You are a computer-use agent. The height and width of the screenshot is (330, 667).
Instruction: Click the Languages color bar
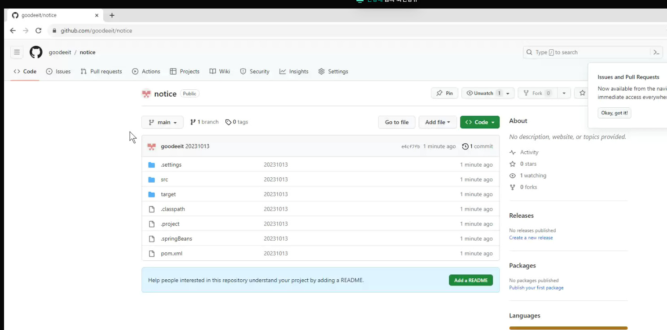tap(568, 328)
